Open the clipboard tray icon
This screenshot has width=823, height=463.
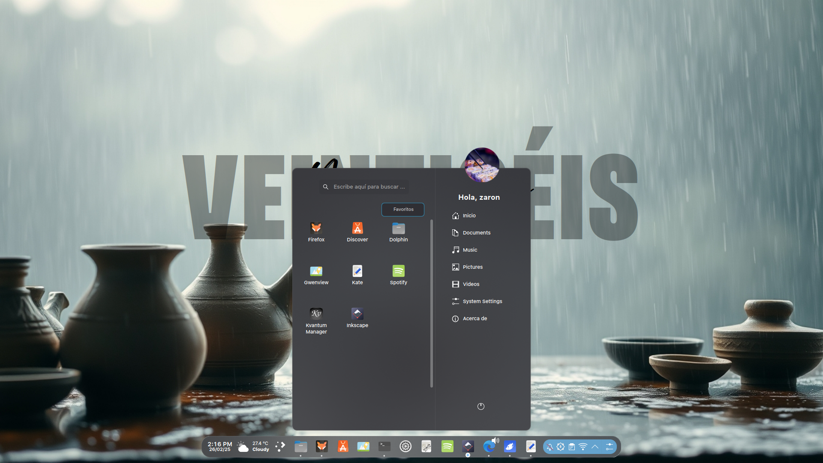572,447
